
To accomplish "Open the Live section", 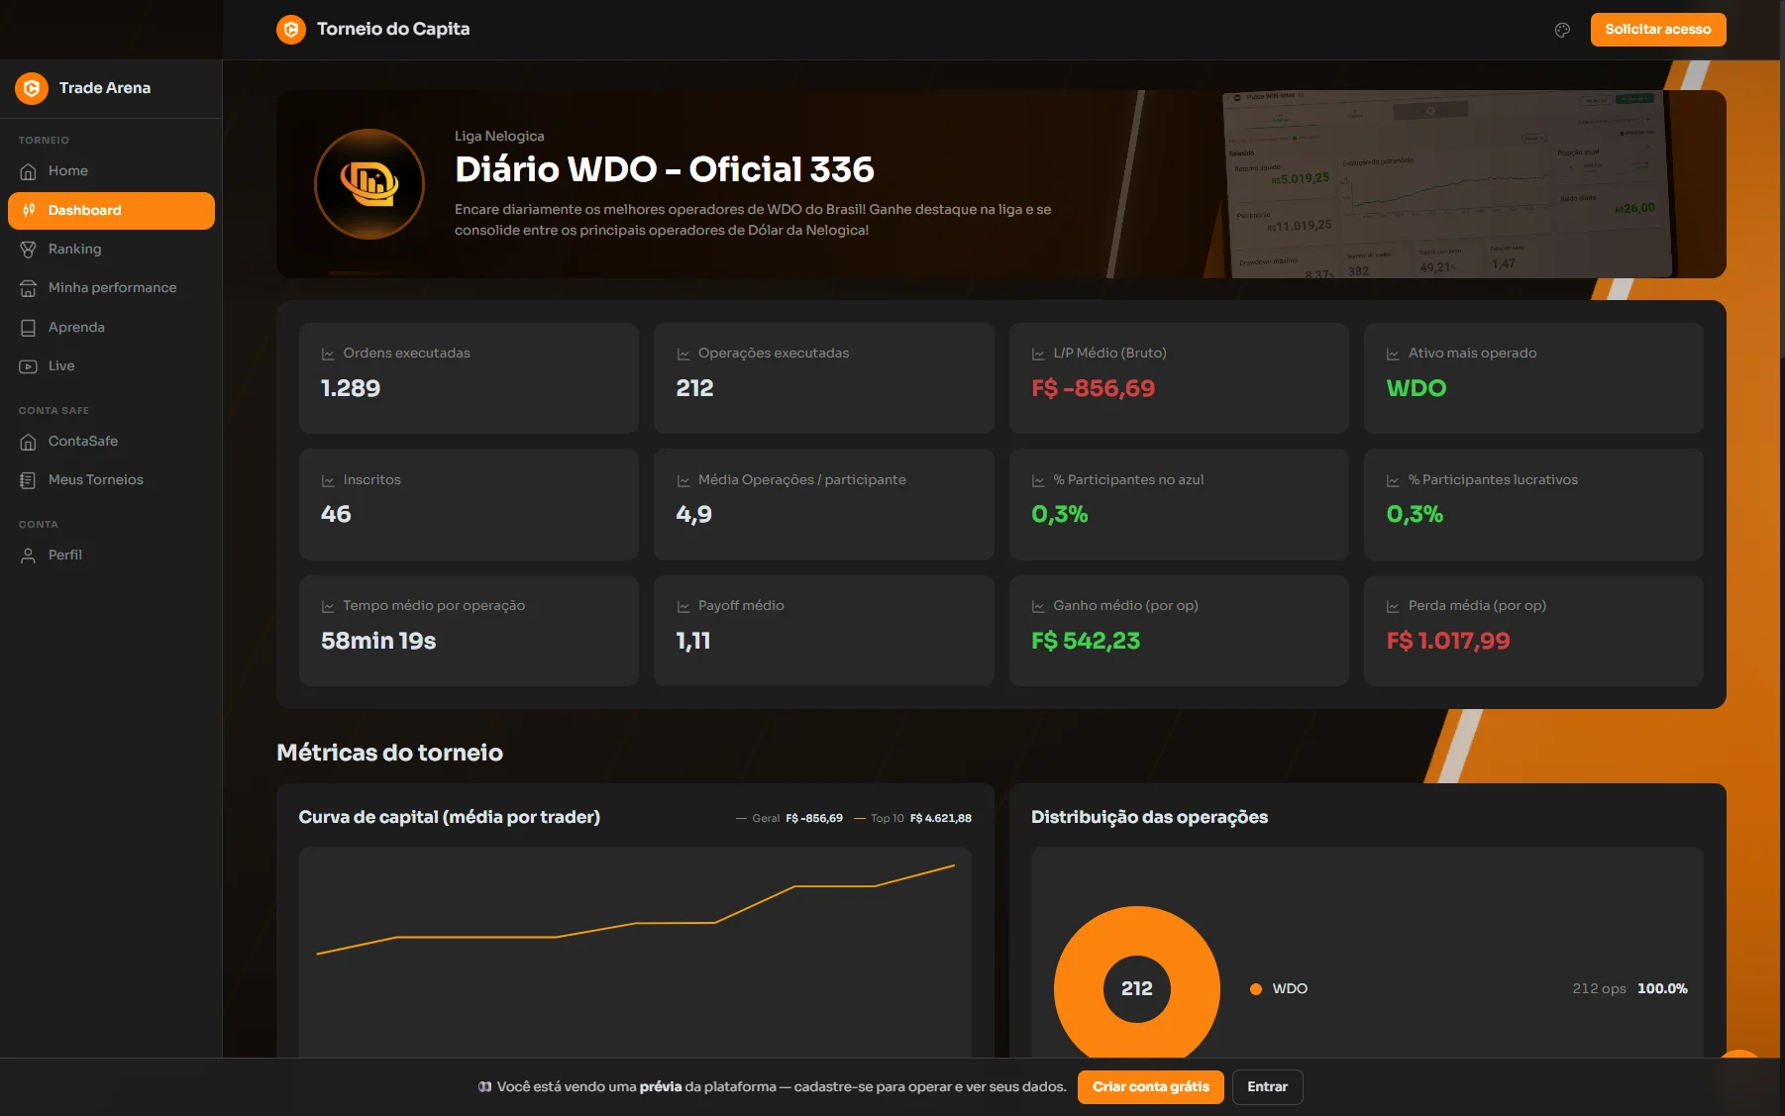I will click(111, 366).
